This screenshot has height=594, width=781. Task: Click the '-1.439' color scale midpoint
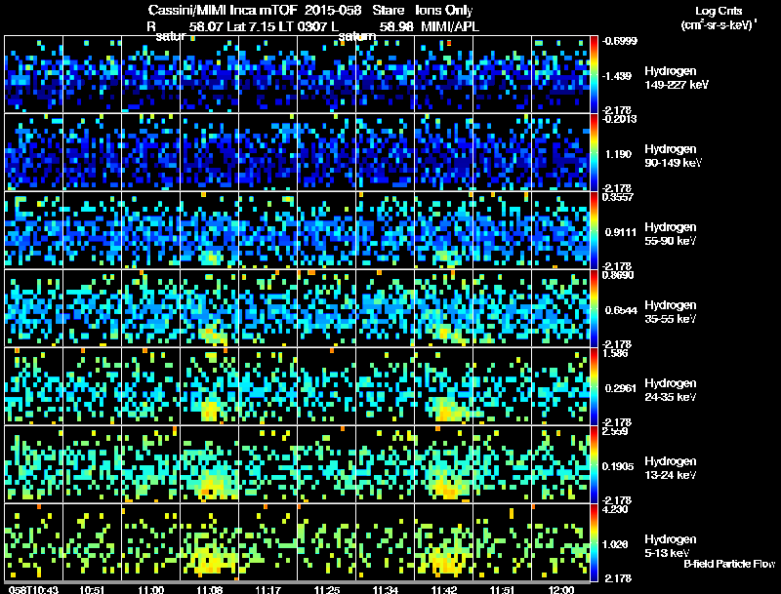(x=616, y=76)
